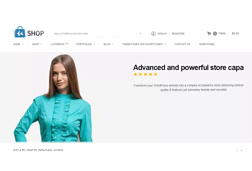Click the Sign In link
The image size is (252, 171).
tap(162, 34)
